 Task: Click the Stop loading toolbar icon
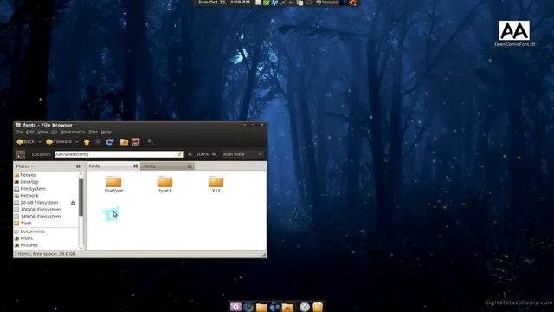98,142
